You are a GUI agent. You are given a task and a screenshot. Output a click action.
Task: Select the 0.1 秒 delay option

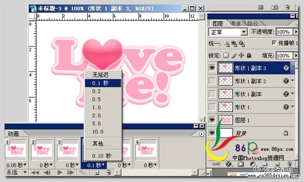103,83
